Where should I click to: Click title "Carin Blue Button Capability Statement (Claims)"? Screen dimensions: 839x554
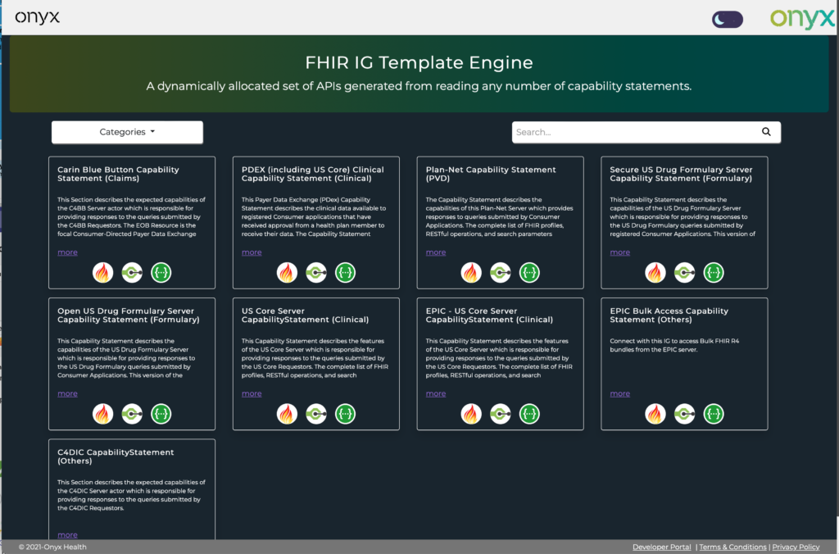pos(118,174)
